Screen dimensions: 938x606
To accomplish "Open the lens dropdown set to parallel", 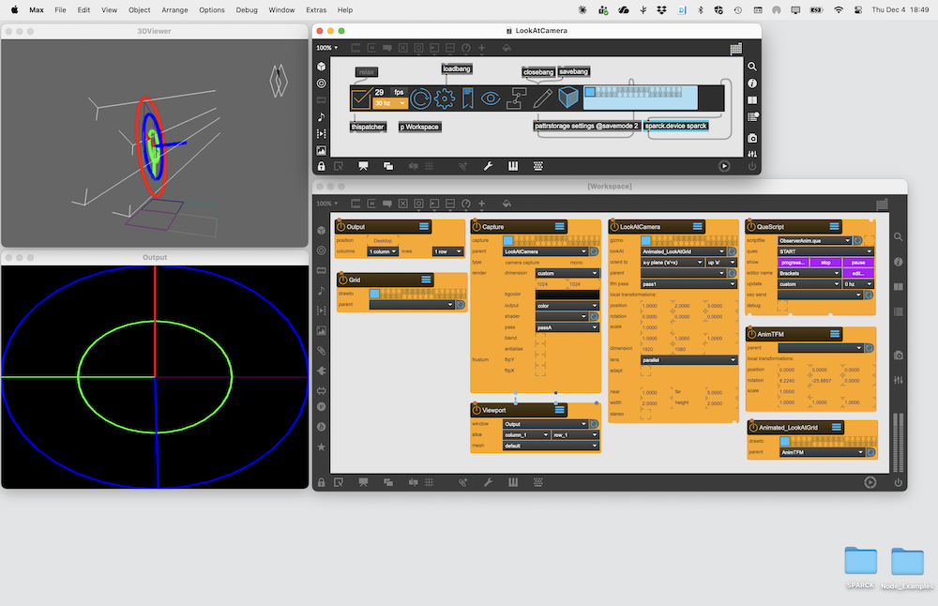I will (x=688, y=359).
